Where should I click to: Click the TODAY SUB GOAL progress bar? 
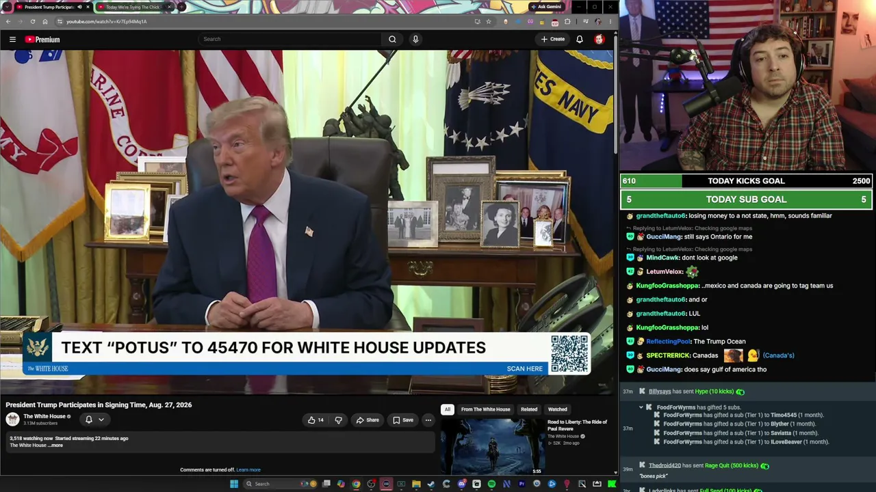(x=747, y=200)
